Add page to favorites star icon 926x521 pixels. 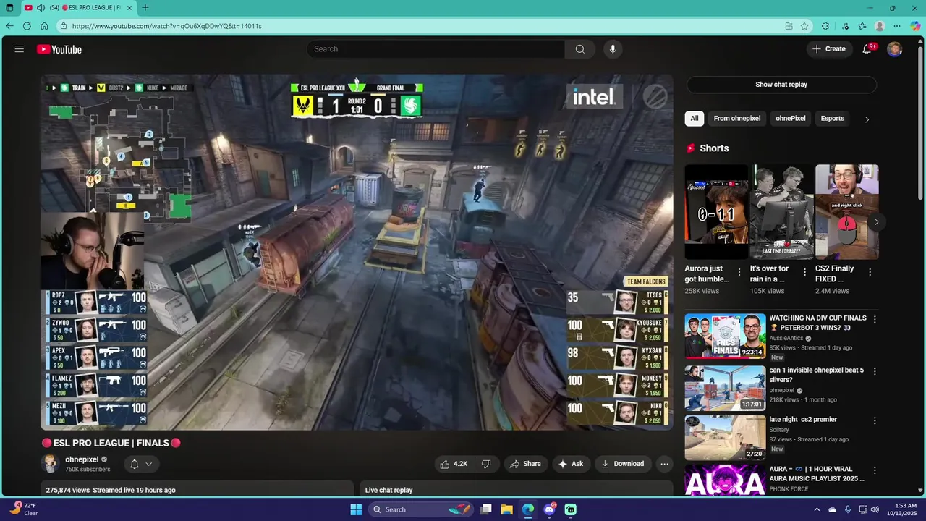point(804,26)
